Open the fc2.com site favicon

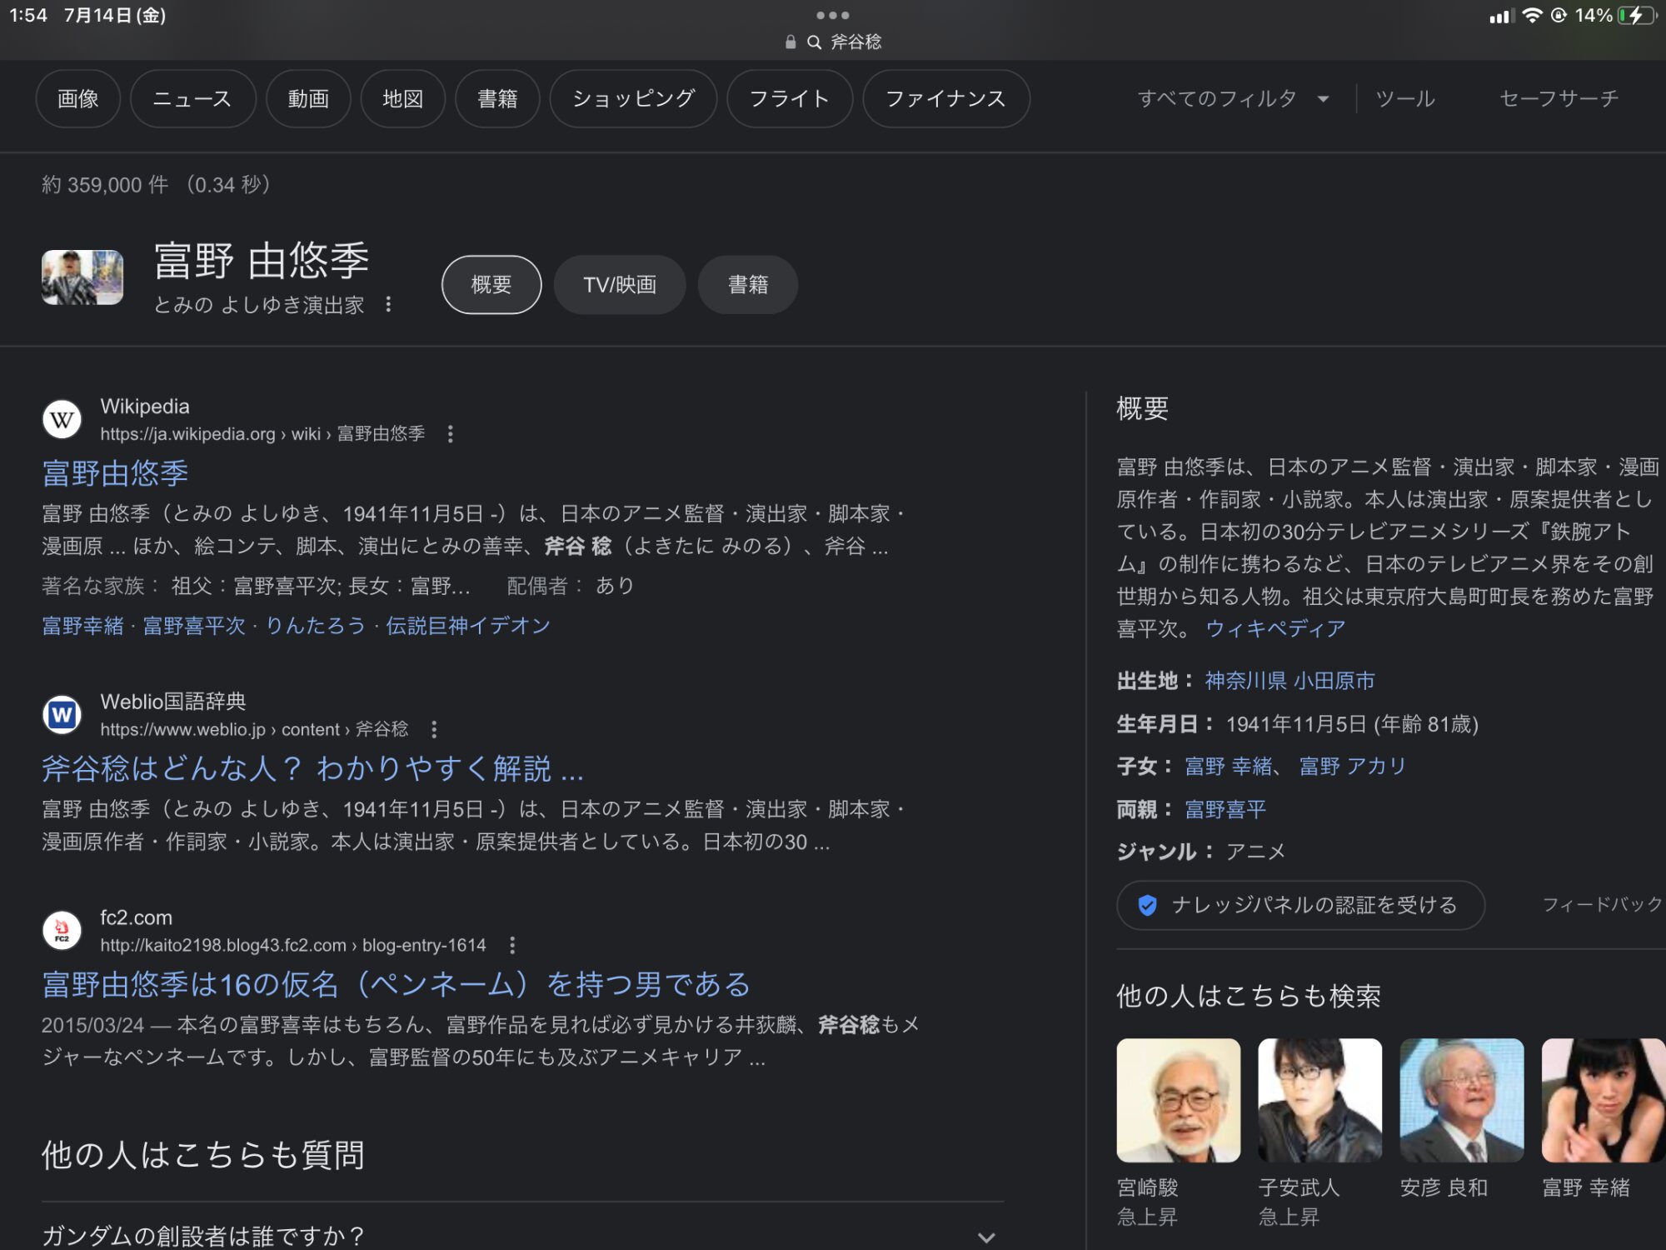pyautogui.click(x=62, y=931)
